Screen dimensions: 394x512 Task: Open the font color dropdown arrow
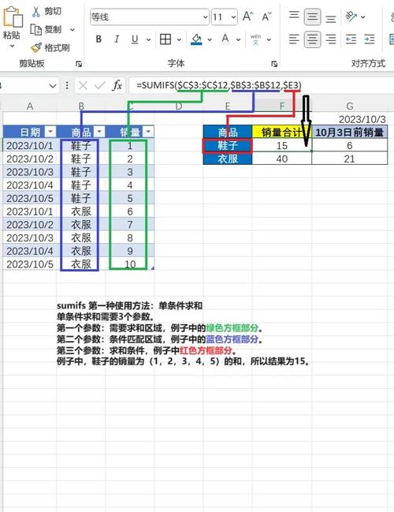tap(239, 39)
